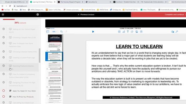Open the MMGA Portal bookmark

point(103,10)
